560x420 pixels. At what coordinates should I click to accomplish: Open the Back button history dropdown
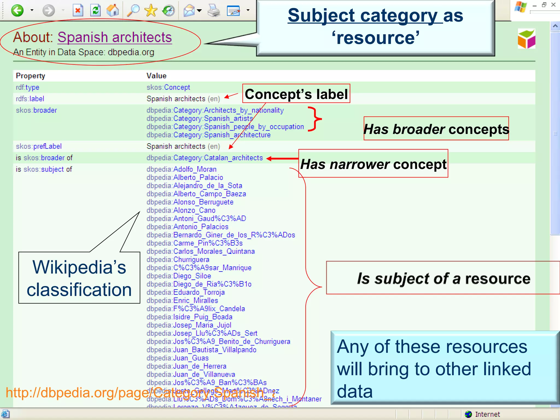32,10
